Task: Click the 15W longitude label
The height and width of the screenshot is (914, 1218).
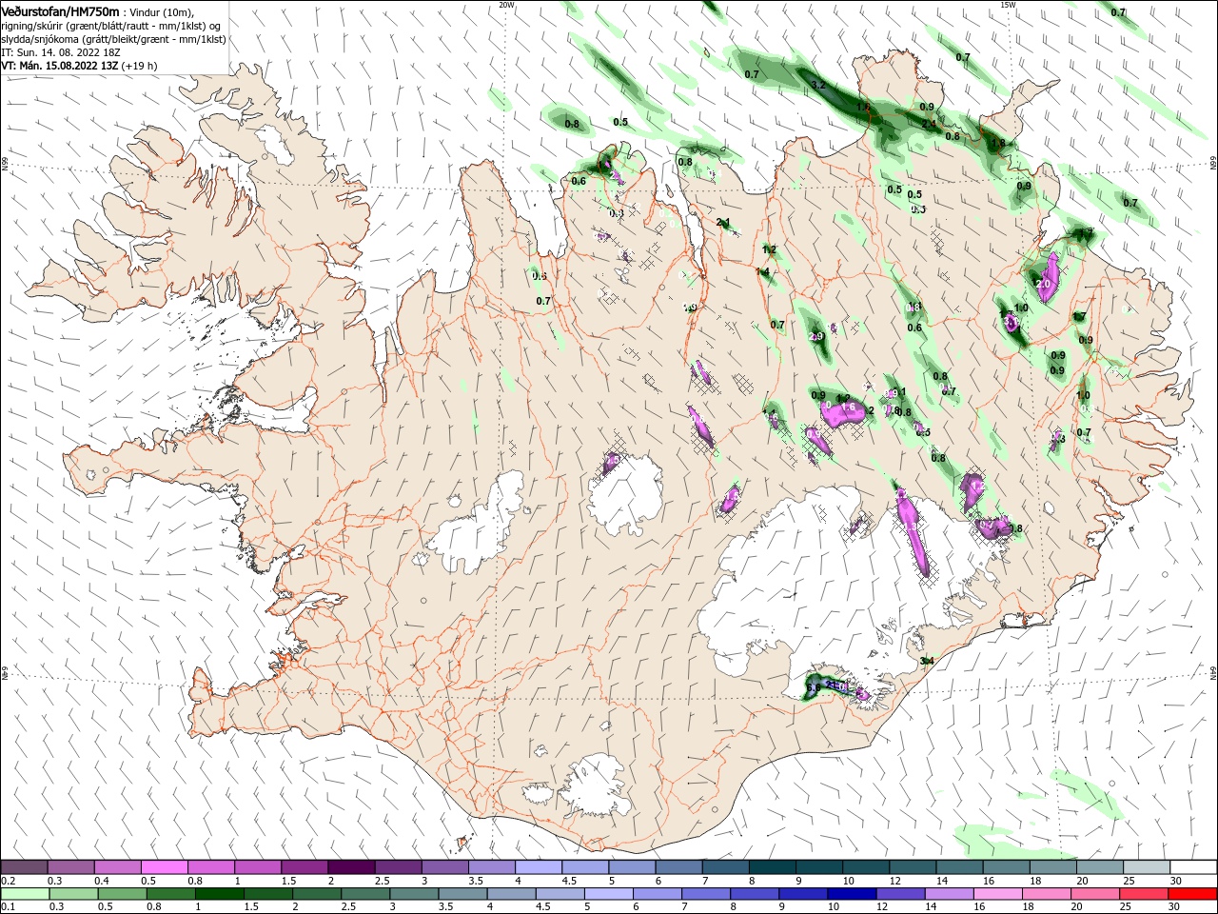Action: coord(1008,5)
